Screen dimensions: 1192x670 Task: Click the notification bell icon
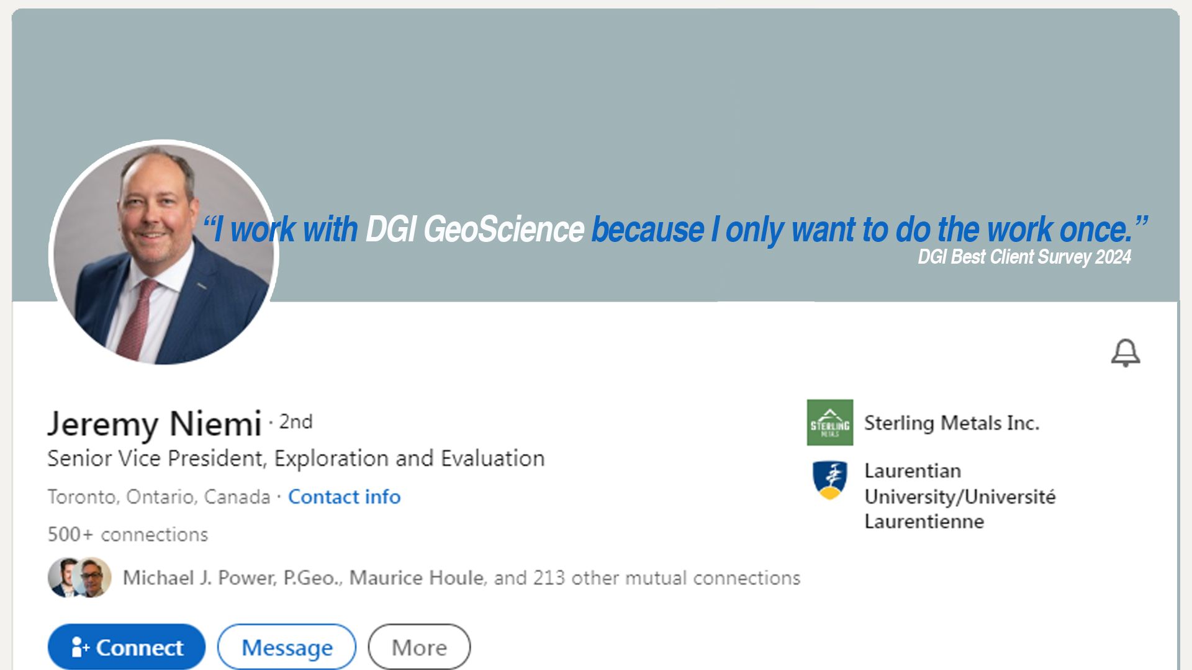point(1126,353)
